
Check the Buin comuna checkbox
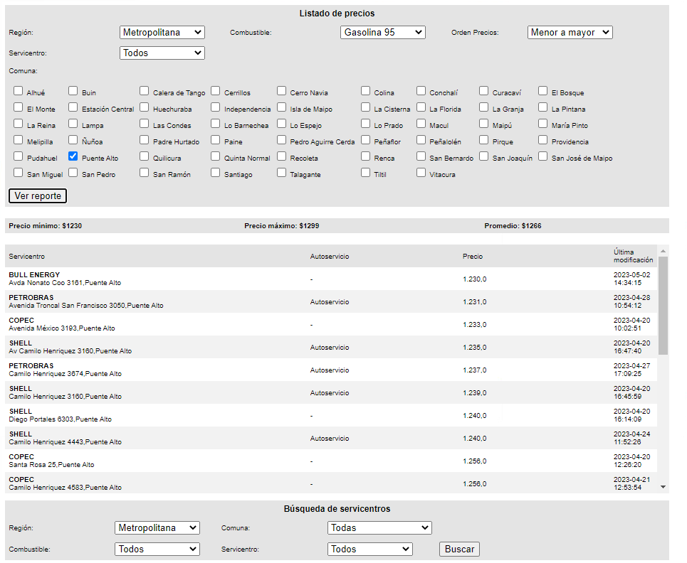(x=73, y=90)
